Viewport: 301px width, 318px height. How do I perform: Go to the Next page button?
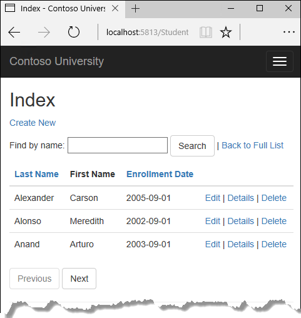tap(79, 279)
